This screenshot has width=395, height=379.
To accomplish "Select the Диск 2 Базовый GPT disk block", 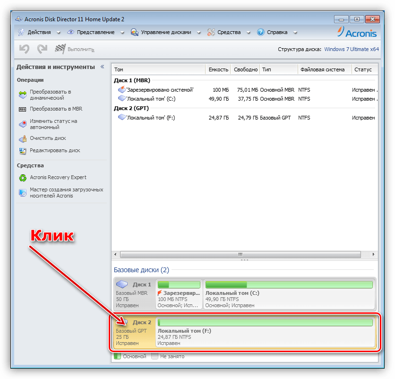I will point(134,332).
